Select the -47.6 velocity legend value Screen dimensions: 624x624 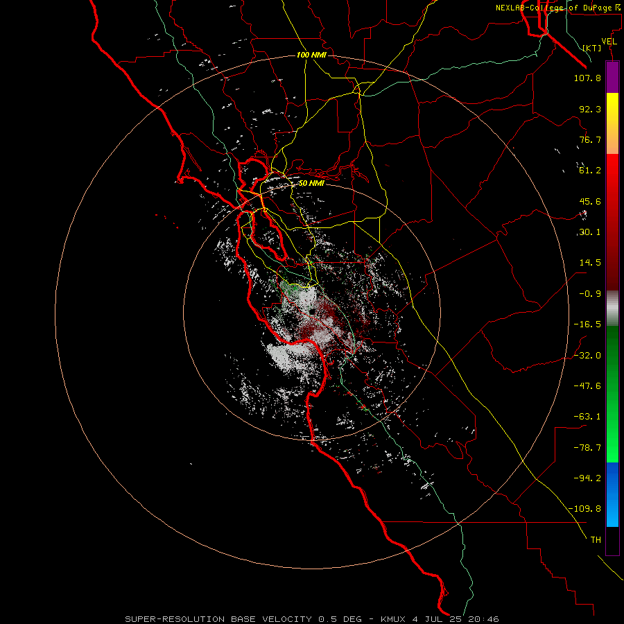[587, 386]
